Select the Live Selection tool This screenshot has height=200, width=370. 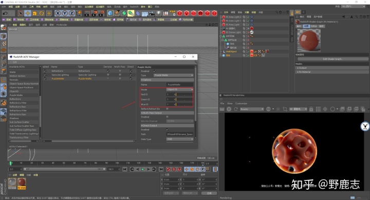(x=21, y=13)
